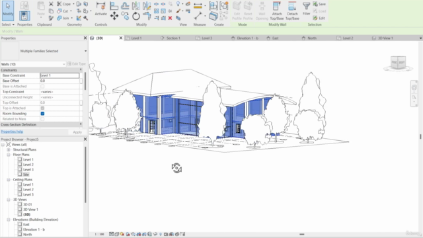Click the Base Offset value field
Image resolution: width=423 pixels, height=238 pixels.
(59, 81)
